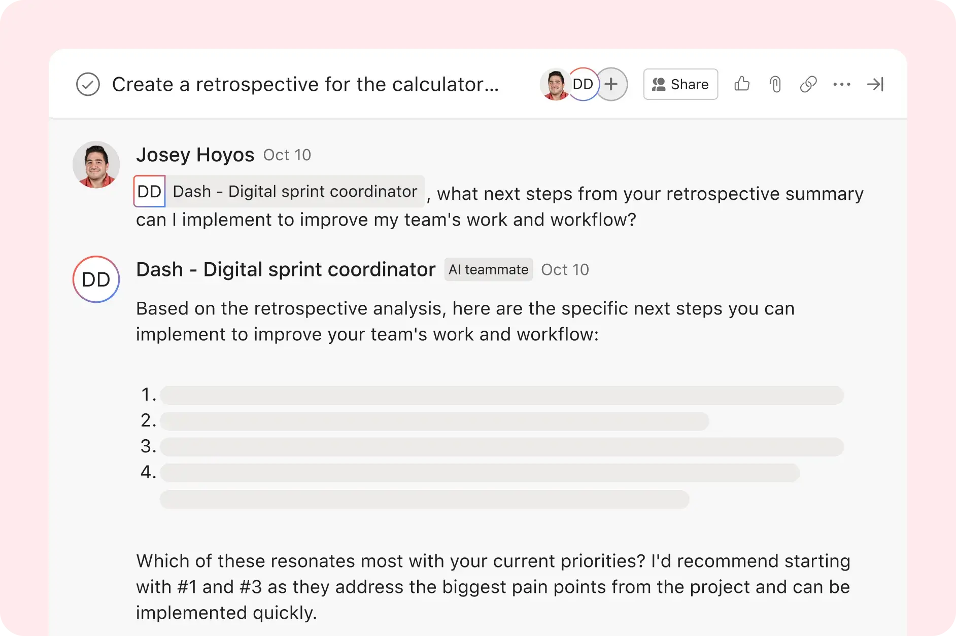This screenshot has height=636, width=956.
Task: Click the Share button
Action: coord(680,84)
